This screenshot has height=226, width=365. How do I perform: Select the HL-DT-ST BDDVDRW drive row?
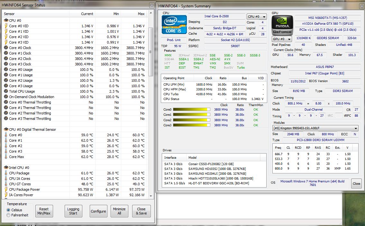pos(214,183)
